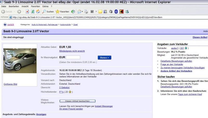Click the red and black toolbar icon
208x118 pixels.
point(121,12)
